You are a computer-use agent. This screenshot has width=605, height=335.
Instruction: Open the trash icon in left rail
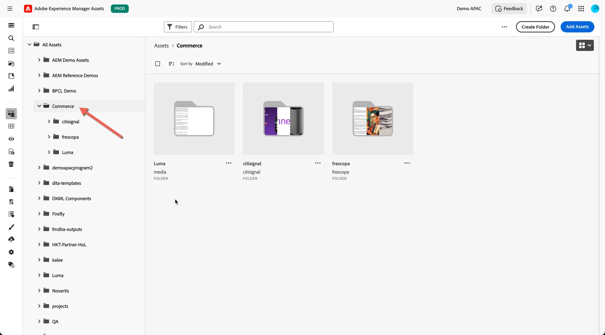point(11,164)
